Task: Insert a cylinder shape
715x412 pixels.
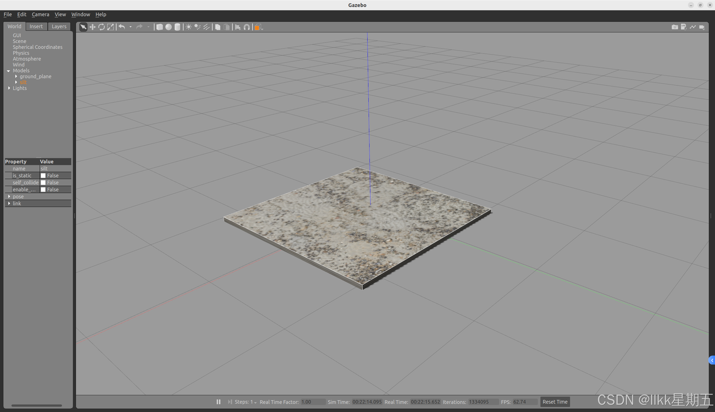Action: tap(177, 27)
